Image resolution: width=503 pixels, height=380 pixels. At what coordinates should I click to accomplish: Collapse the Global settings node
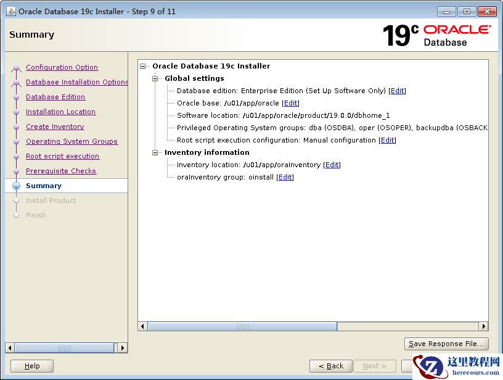pos(155,78)
